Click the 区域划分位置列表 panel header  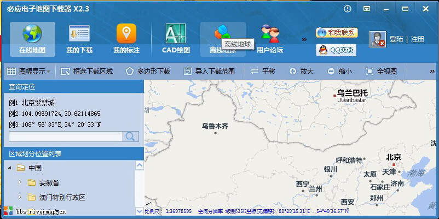[74, 154]
